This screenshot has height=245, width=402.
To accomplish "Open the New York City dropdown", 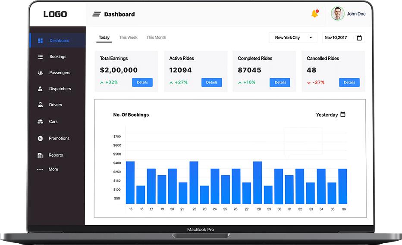I will pyautogui.click(x=293, y=38).
